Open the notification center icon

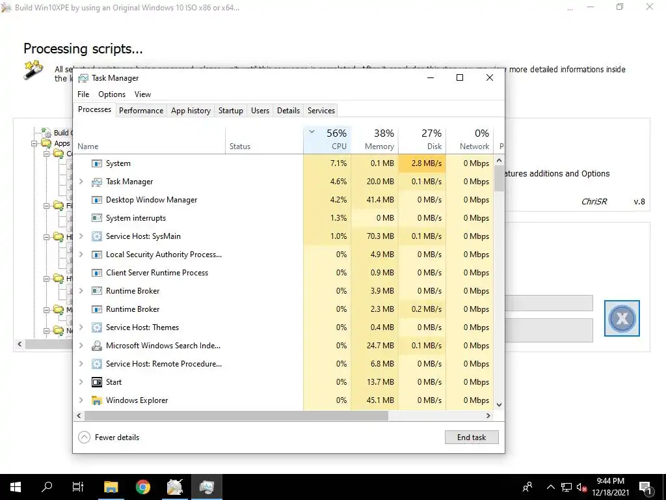645,487
